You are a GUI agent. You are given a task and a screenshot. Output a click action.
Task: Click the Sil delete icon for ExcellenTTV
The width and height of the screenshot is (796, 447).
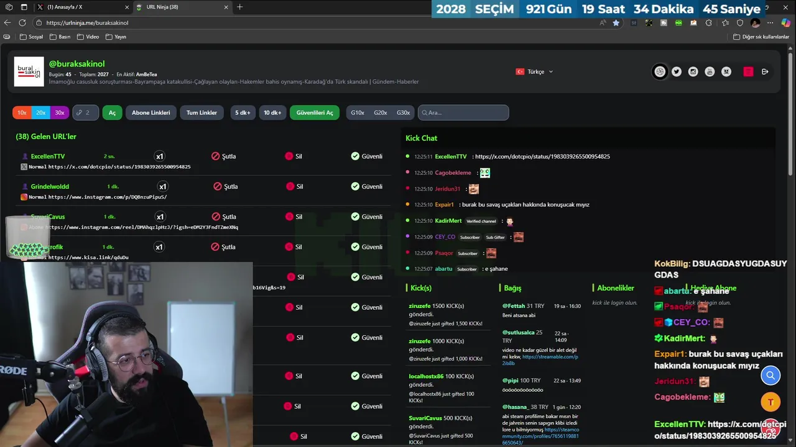pyautogui.click(x=289, y=156)
